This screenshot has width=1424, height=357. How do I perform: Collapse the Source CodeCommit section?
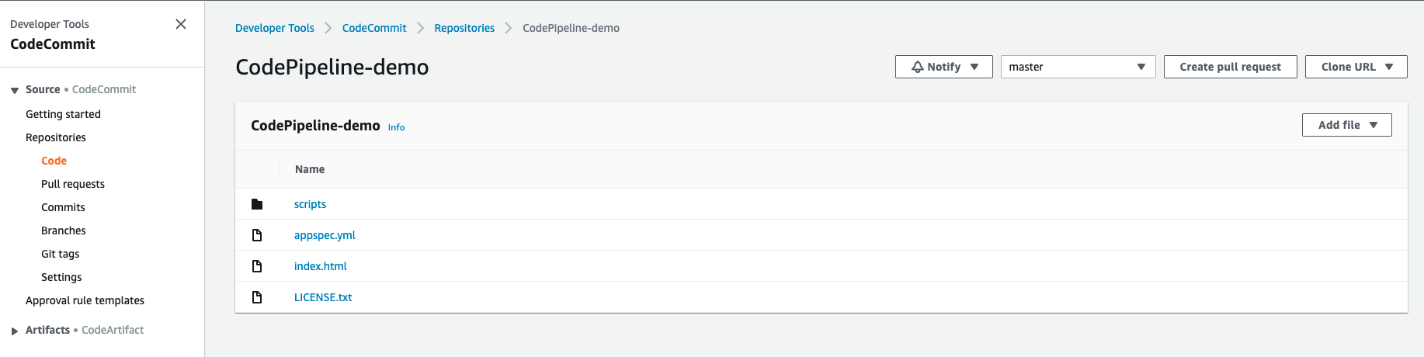coord(15,91)
